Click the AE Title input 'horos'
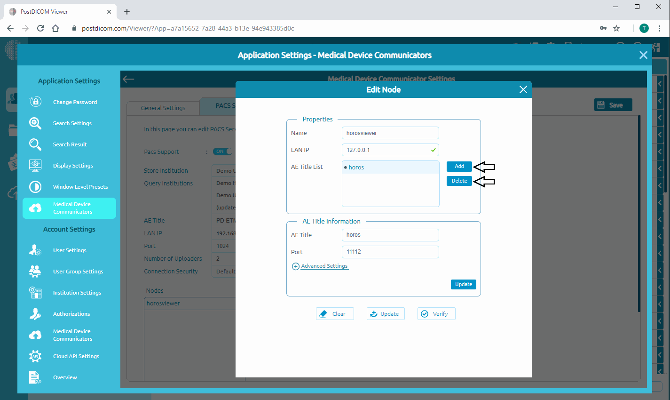Screen dimensions: 670x400 [390, 235]
